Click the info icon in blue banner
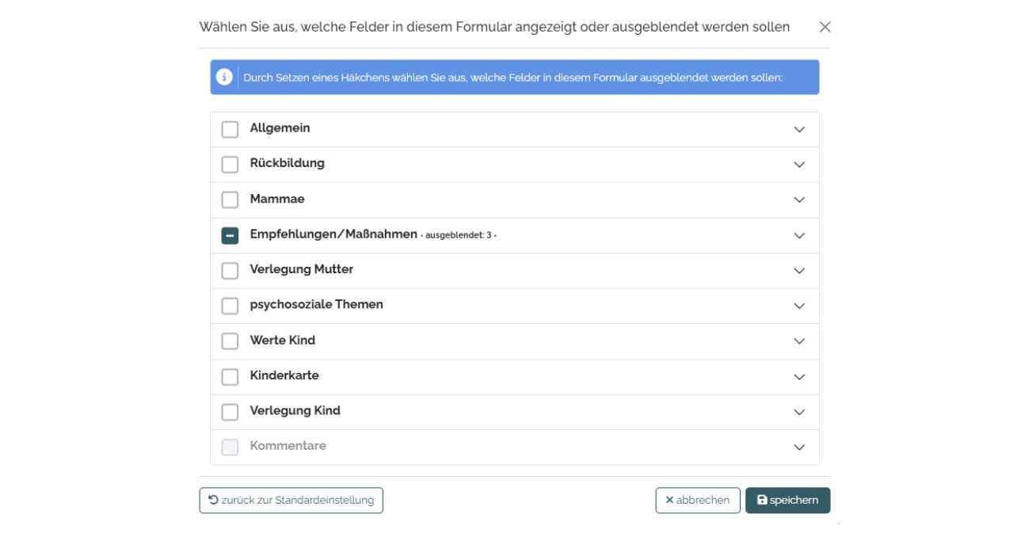This screenshot has width=1021, height=533. pyautogui.click(x=224, y=77)
